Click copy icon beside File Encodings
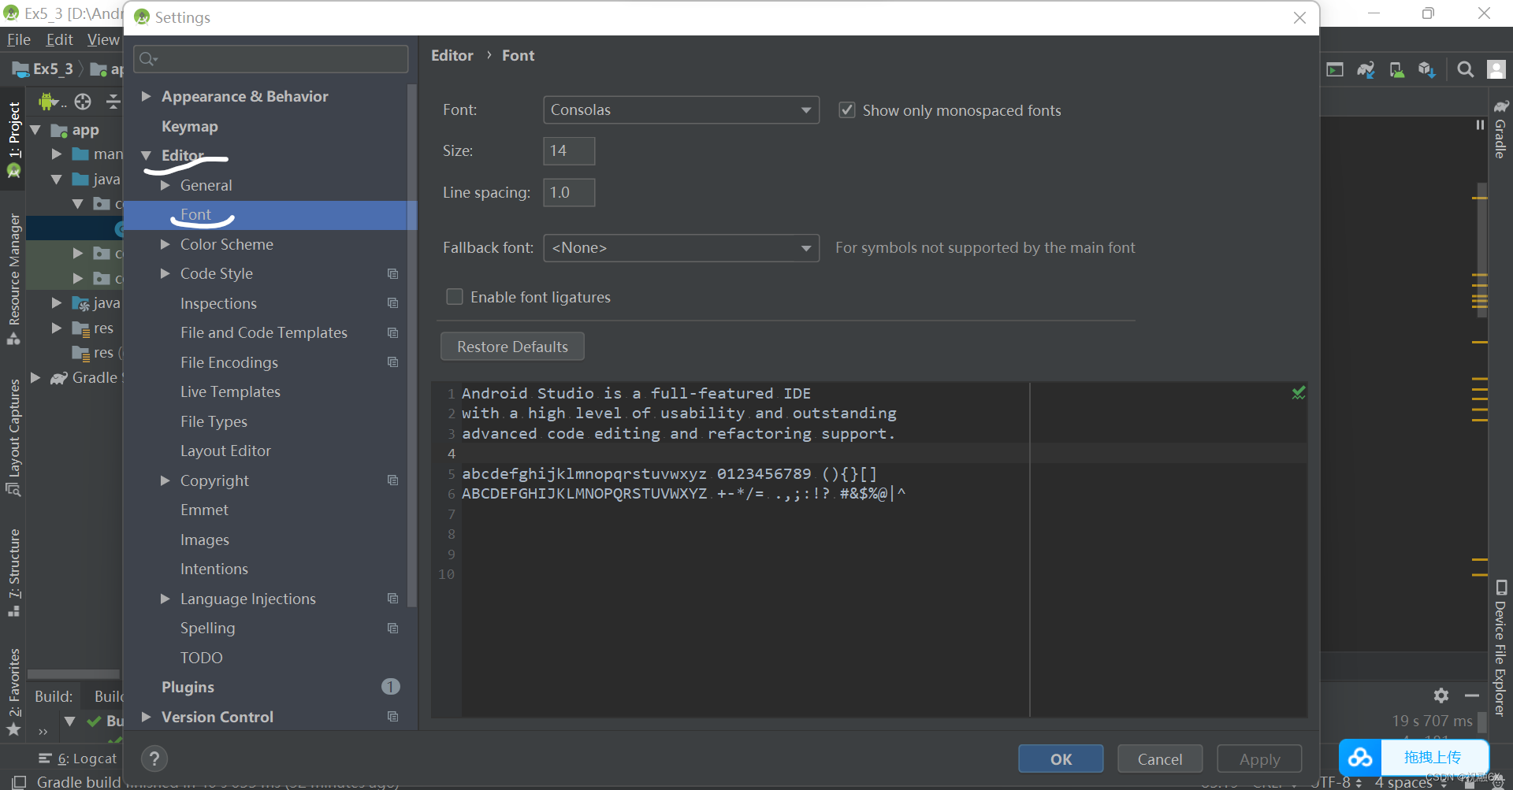Image resolution: width=1513 pixels, height=790 pixels. coord(392,362)
